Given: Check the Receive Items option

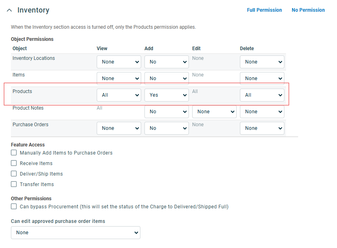Looking at the screenshot, I should (13, 163).
